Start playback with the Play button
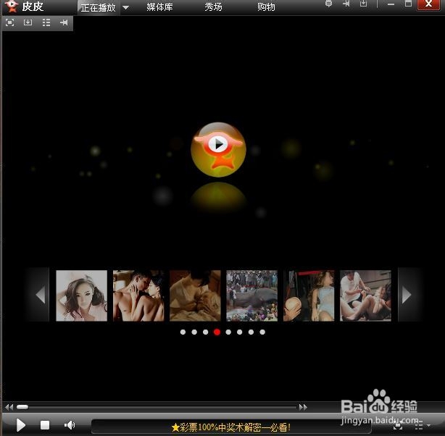Viewport: 445px width, 436px height. [21, 425]
